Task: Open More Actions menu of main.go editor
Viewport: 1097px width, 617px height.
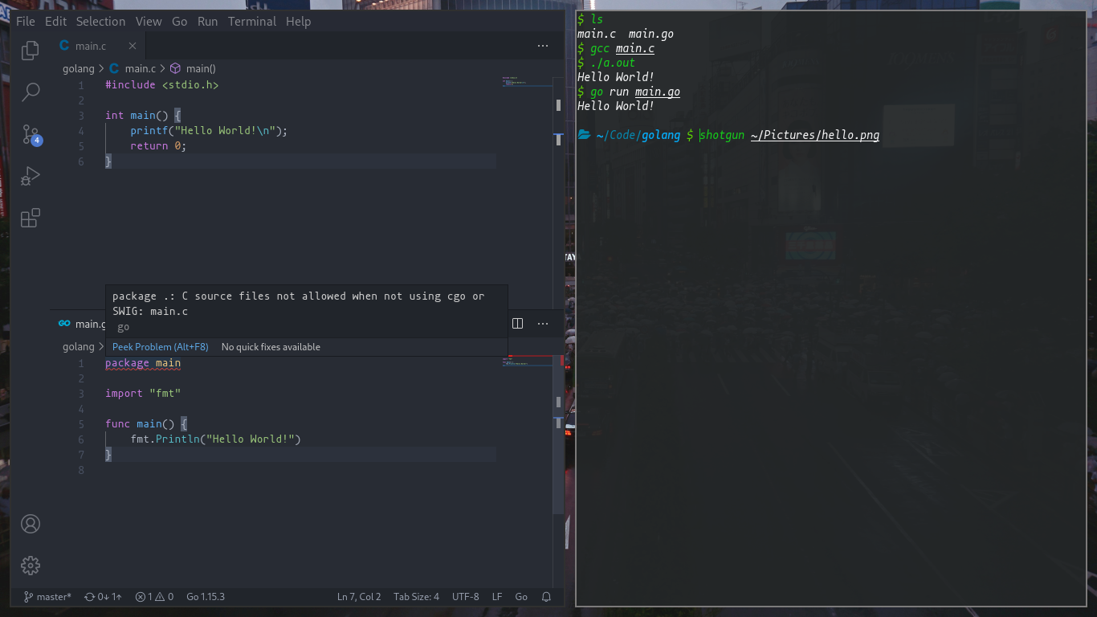Action: [543, 323]
